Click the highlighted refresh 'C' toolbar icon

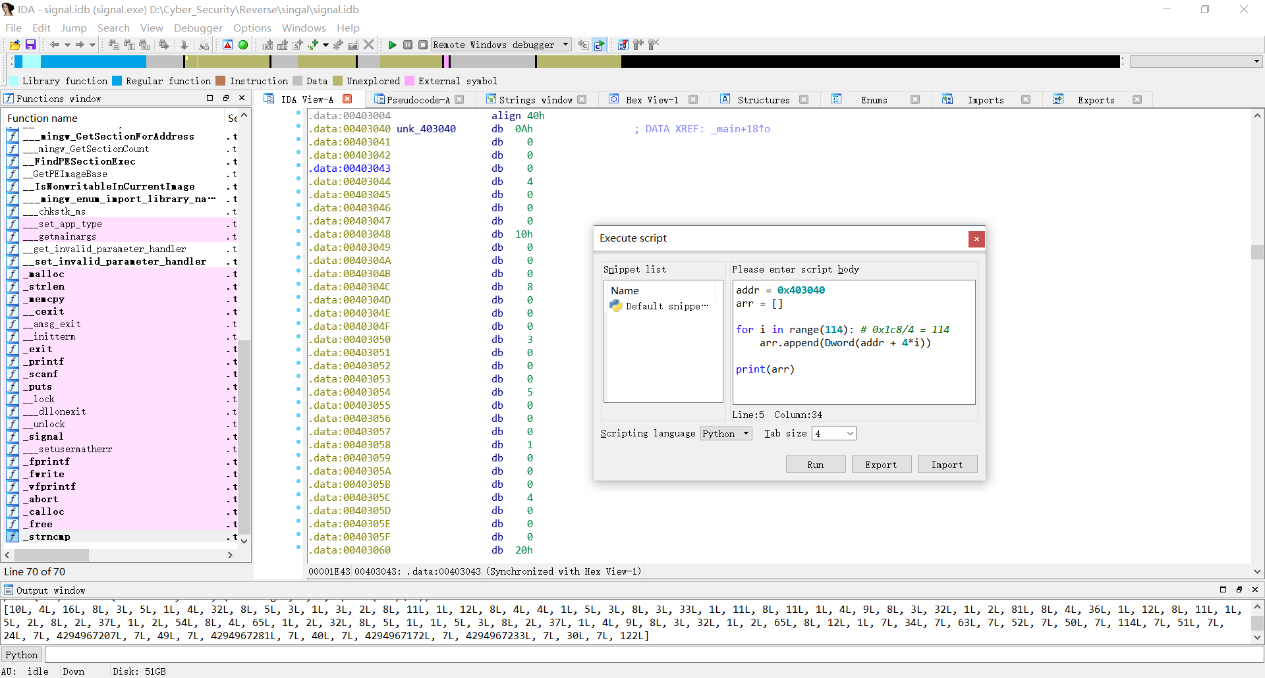click(599, 45)
